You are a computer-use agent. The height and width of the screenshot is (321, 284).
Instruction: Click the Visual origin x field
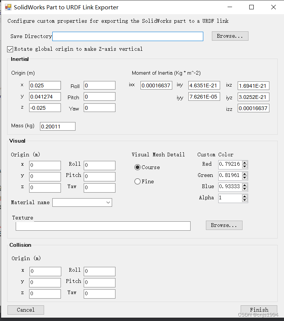(45, 165)
